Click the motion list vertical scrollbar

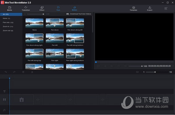pos(92,24)
